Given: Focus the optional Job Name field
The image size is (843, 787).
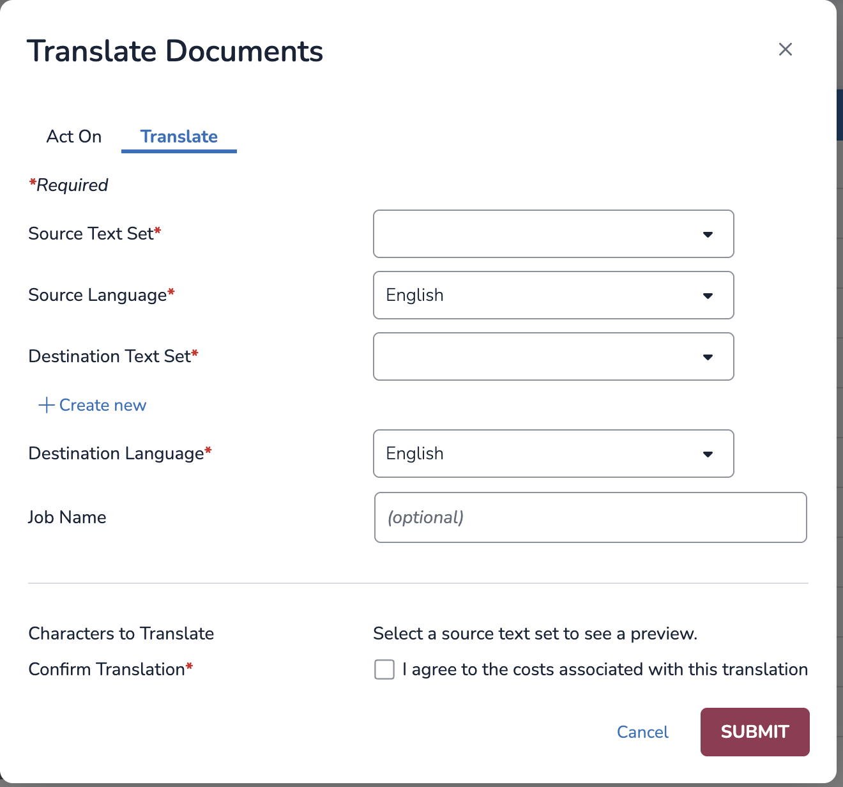Looking at the screenshot, I should (x=591, y=517).
